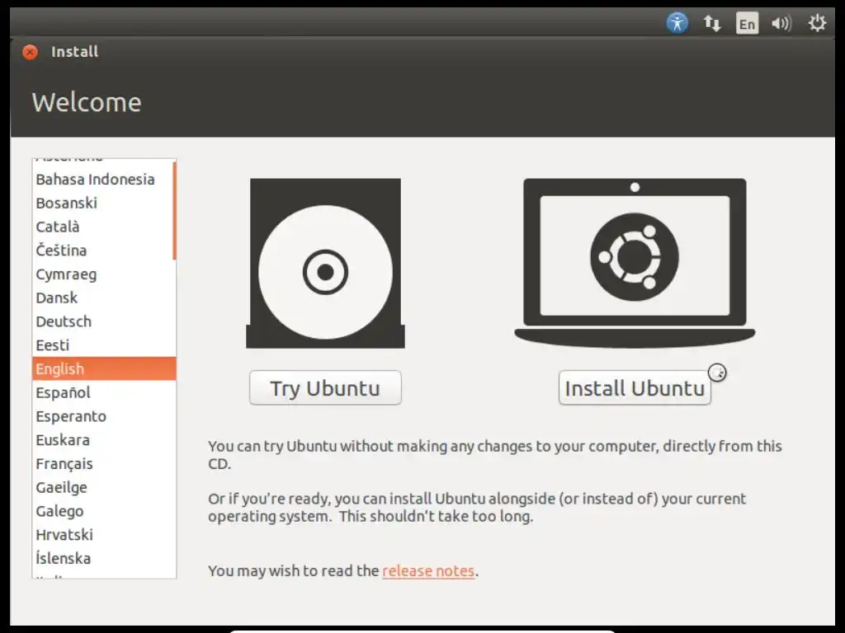Choose Cymraeg language
The height and width of the screenshot is (633, 845).
[104, 274]
